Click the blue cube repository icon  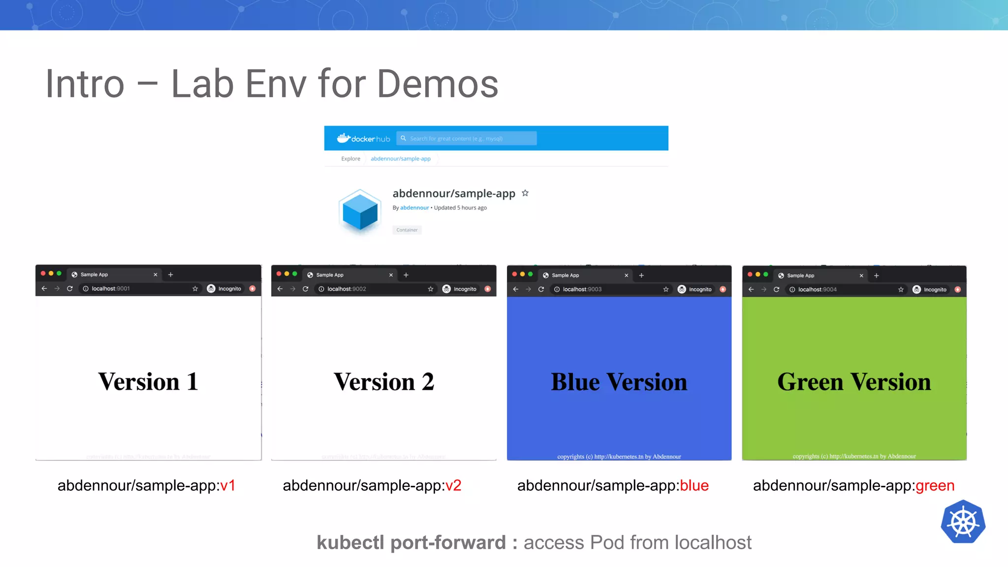click(x=360, y=212)
